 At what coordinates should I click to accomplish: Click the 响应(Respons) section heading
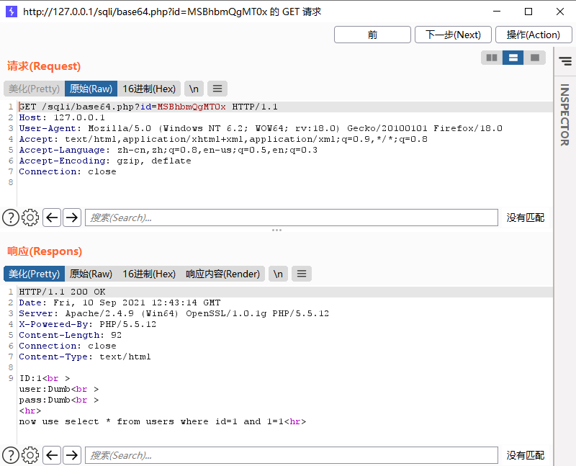coord(45,251)
